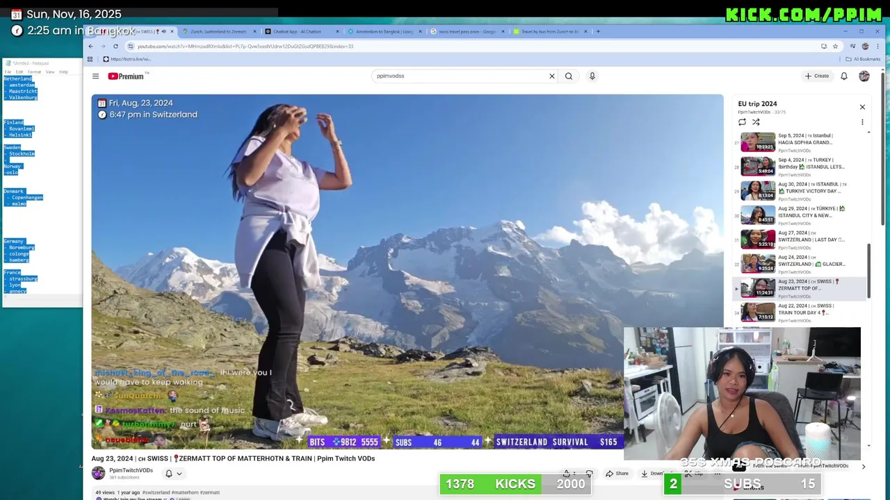Open View menu in Notepad
This screenshot has height=500, width=890.
(x=50, y=72)
